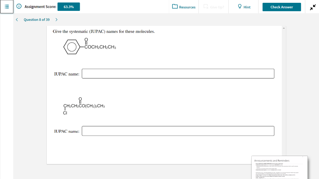Image resolution: width=319 pixels, height=179 pixels.
Task: Open the assignment question list icon
Action: click(7, 7)
